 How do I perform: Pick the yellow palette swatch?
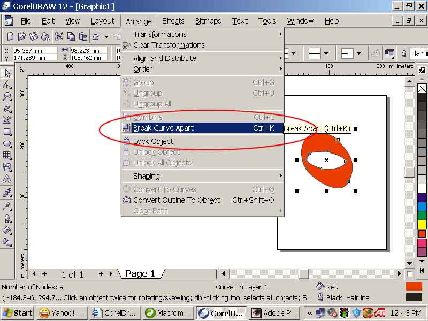[x=422, y=225]
